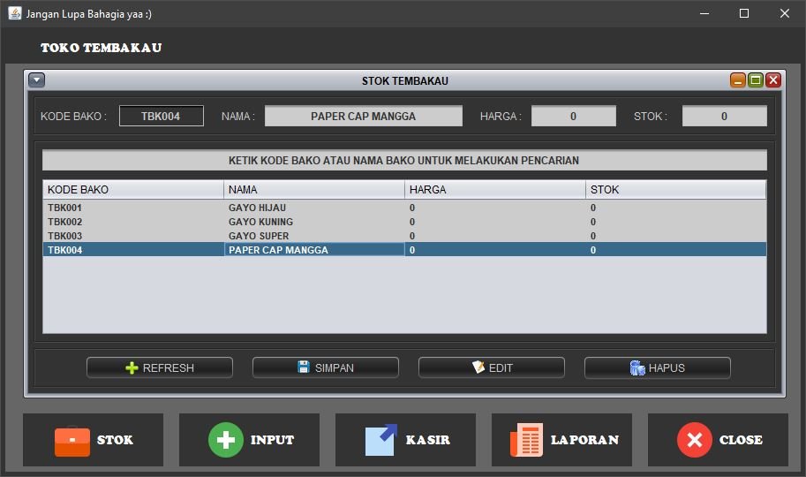The height and width of the screenshot is (477, 806).
Task: Maximize the STOK TEMBAKAU internal window
Action: click(x=755, y=80)
